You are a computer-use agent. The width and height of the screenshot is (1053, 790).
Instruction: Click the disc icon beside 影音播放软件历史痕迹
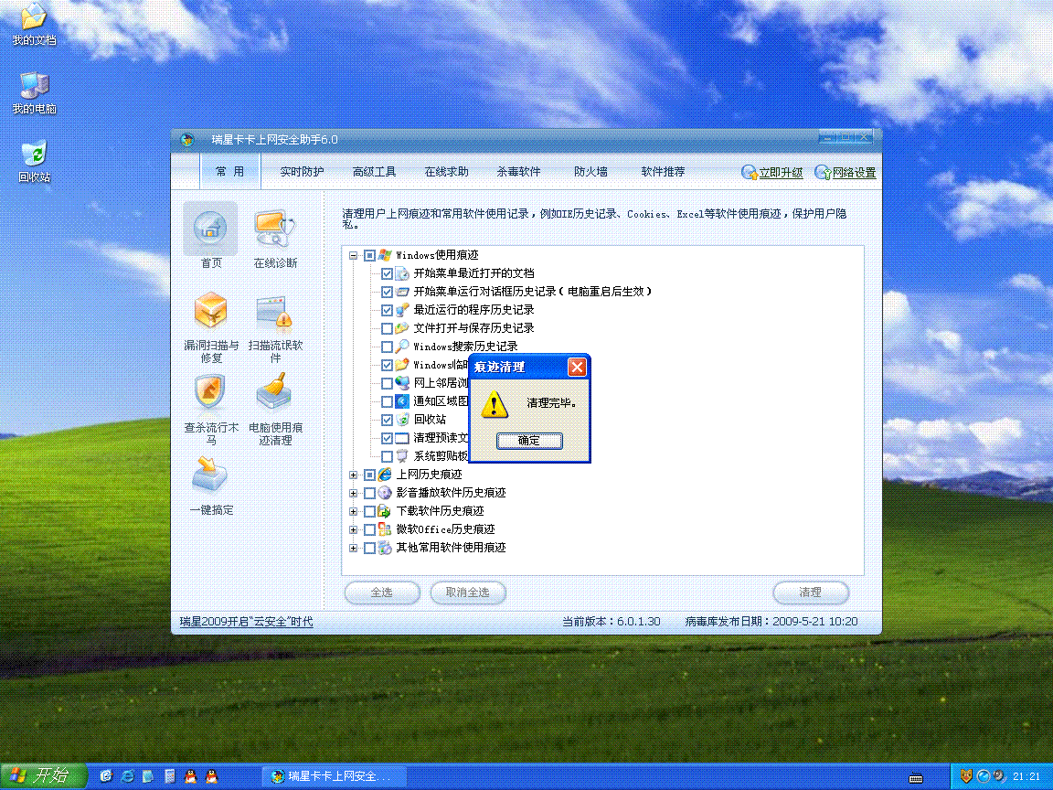(x=385, y=493)
